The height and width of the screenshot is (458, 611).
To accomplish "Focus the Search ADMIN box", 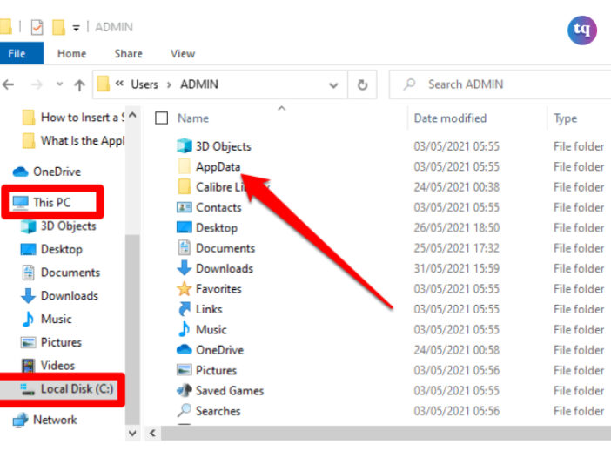I will pos(500,84).
